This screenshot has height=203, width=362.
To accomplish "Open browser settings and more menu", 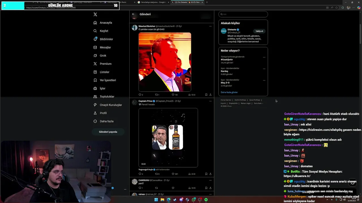I will [x=354, y=8].
